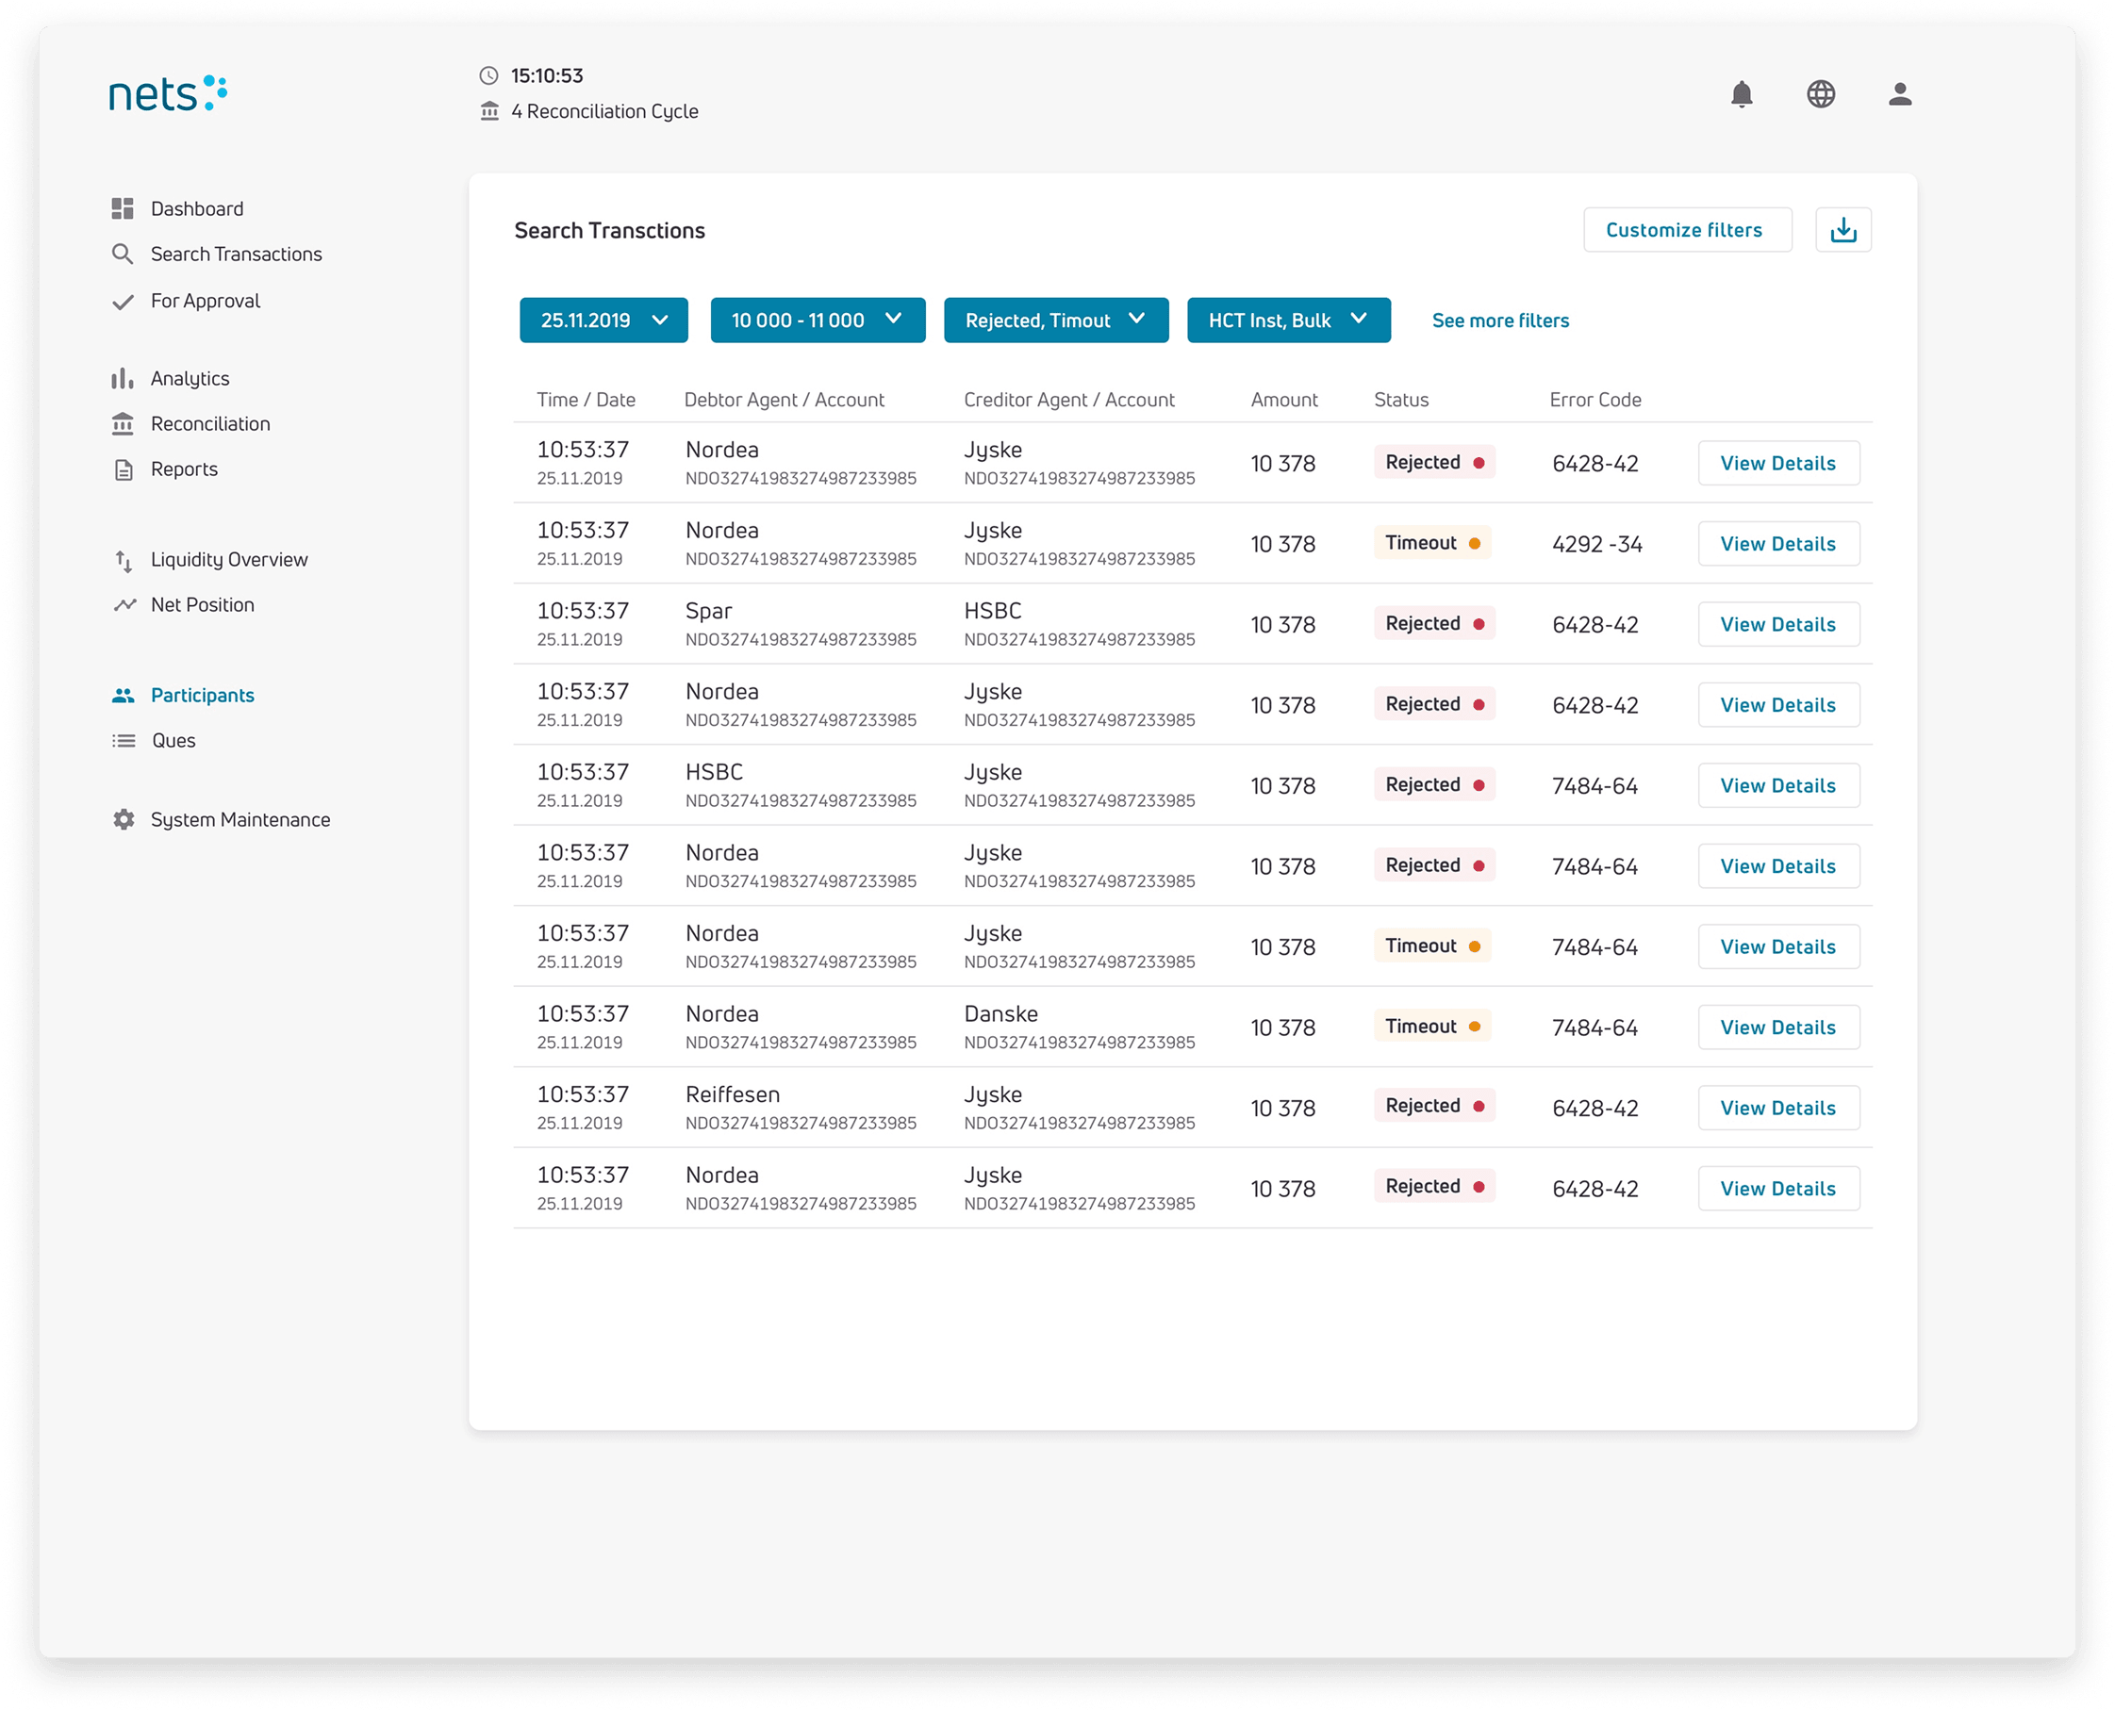Click the Status column header
This screenshot has width=2115, height=1710.
coord(1401,400)
